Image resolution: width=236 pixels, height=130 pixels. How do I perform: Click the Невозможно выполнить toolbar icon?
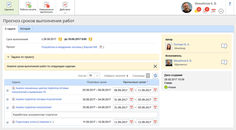pos(46,5)
